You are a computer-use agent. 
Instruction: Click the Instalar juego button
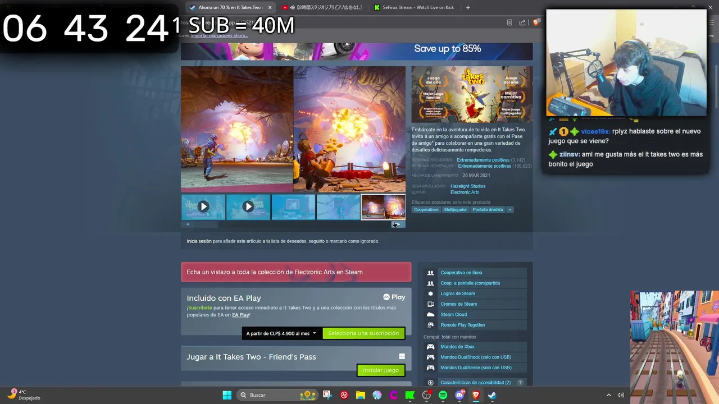(x=381, y=370)
